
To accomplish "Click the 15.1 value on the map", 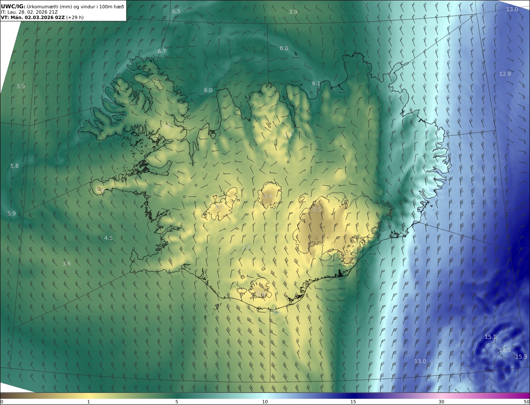I will pyautogui.click(x=490, y=337).
